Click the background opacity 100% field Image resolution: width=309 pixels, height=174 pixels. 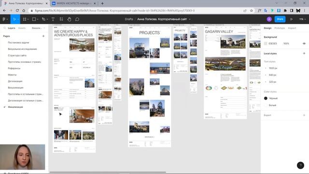(x=286, y=43)
